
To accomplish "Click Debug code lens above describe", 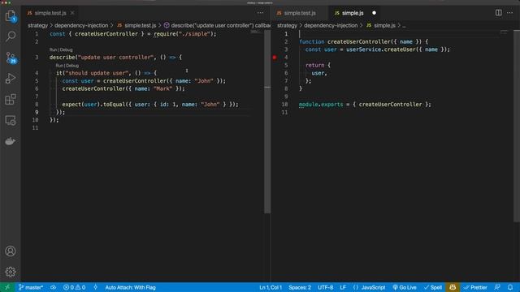I will (67, 49).
